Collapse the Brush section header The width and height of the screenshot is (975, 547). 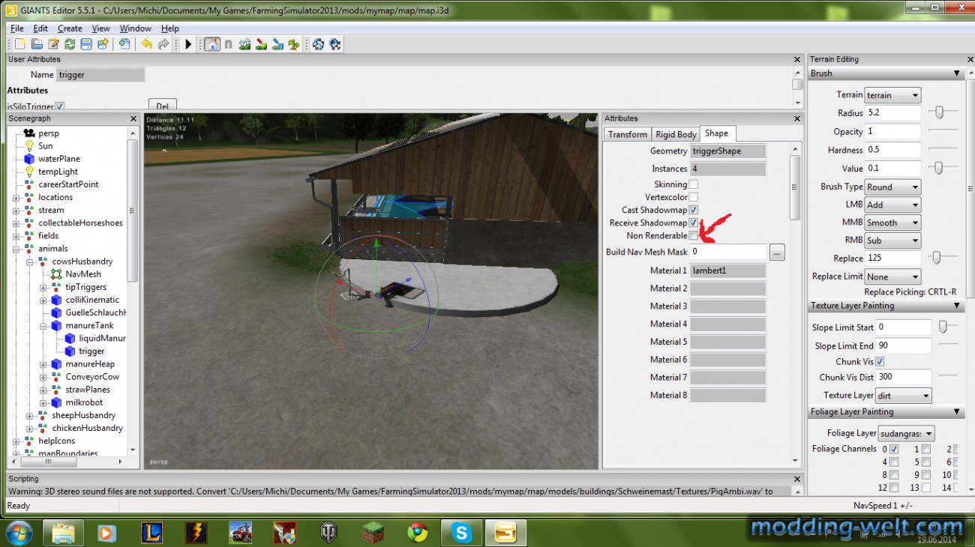click(884, 73)
